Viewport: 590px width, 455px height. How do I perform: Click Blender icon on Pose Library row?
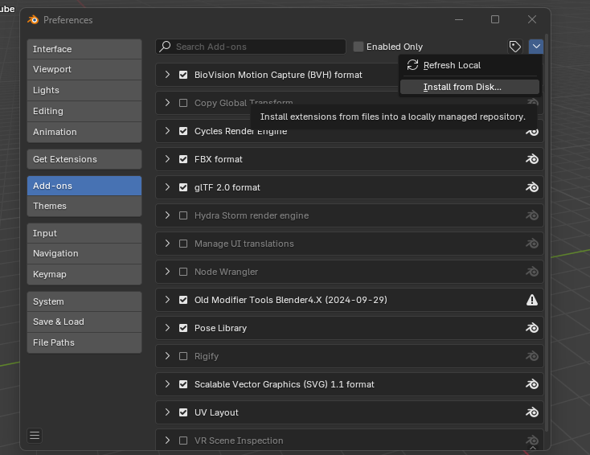click(531, 328)
